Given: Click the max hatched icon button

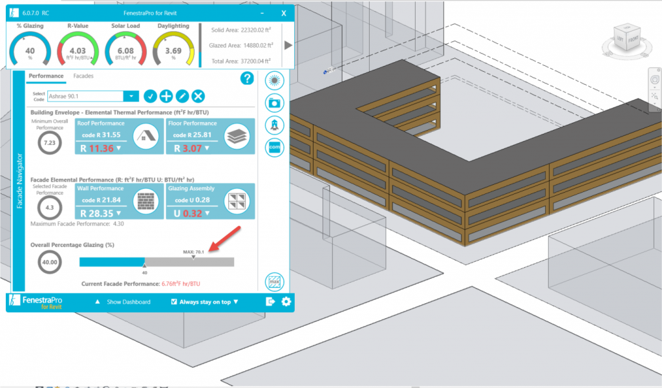Looking at the screenshot, I should pyautogui.click(x=274, y=281).
